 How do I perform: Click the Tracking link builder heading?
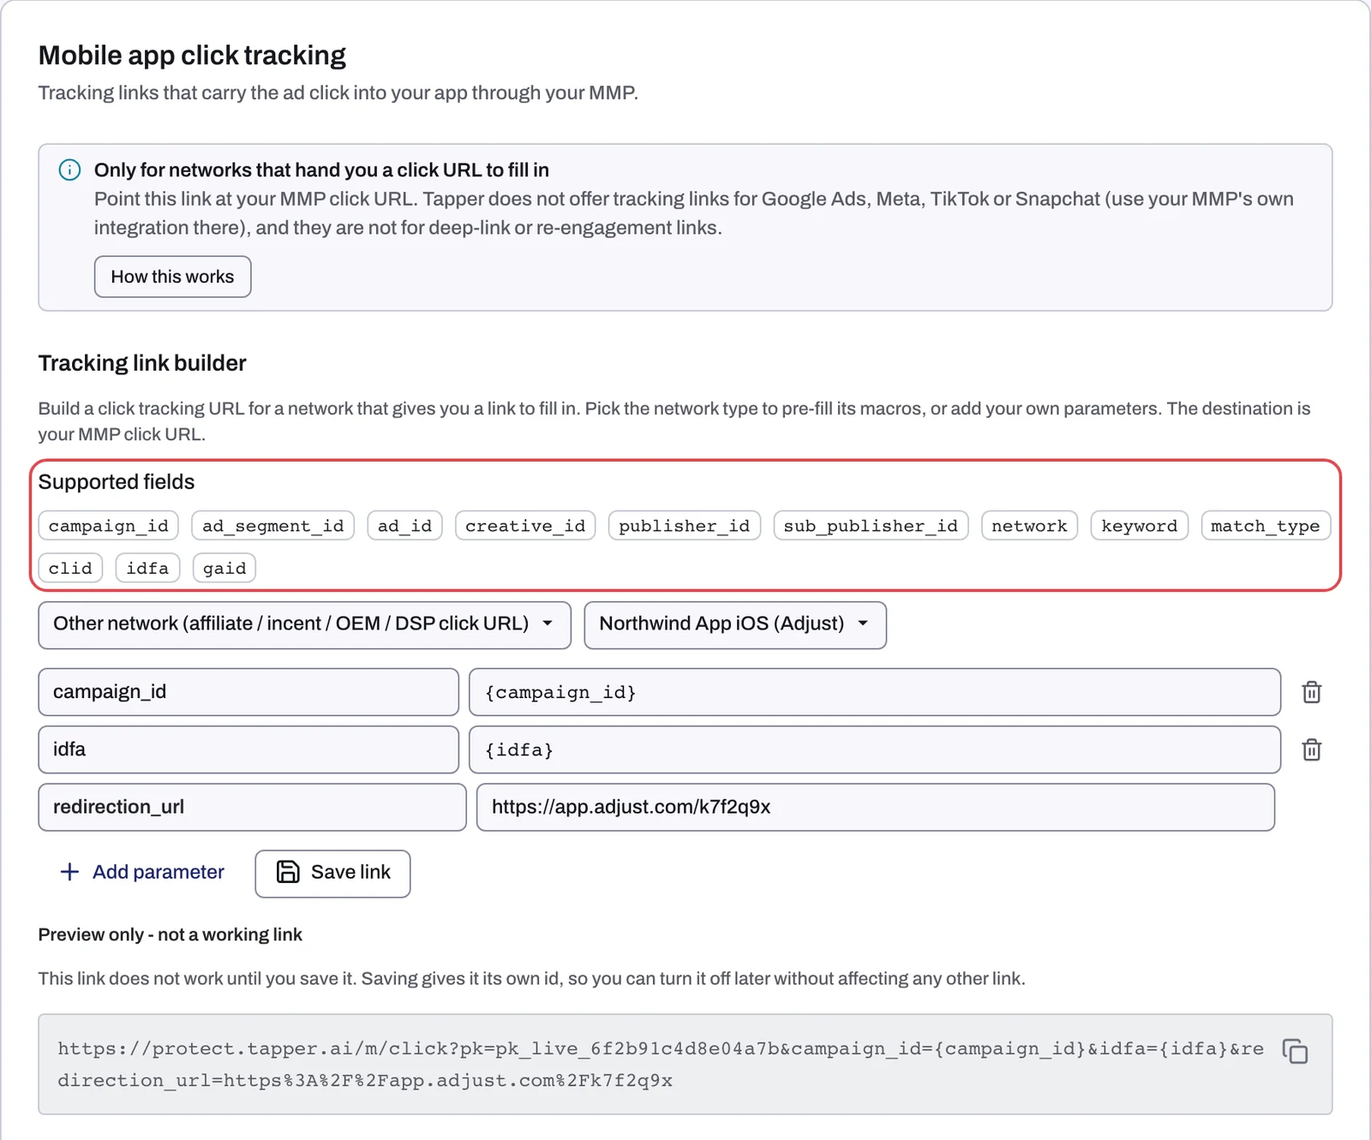(142, 363)
